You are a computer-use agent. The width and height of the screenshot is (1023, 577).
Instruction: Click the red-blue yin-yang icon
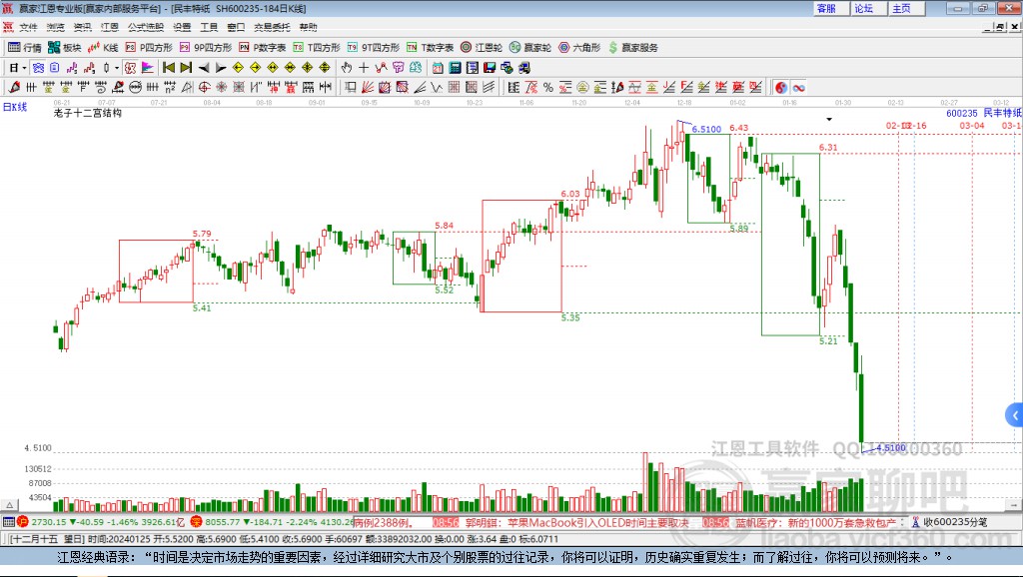(781, 88)
